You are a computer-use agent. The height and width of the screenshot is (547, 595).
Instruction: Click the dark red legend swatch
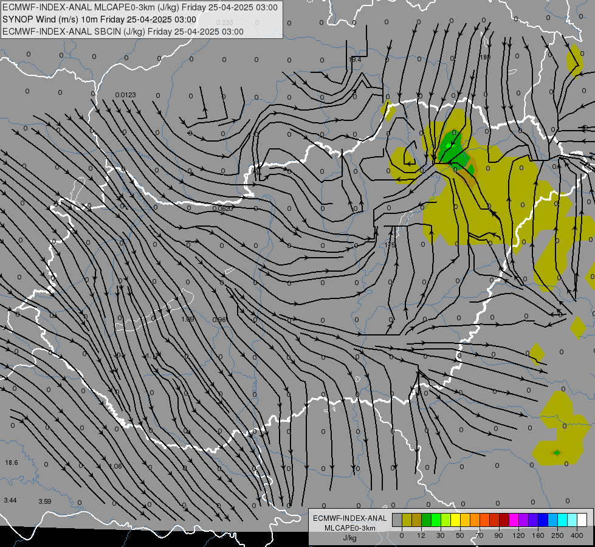(x=504, y=520)
